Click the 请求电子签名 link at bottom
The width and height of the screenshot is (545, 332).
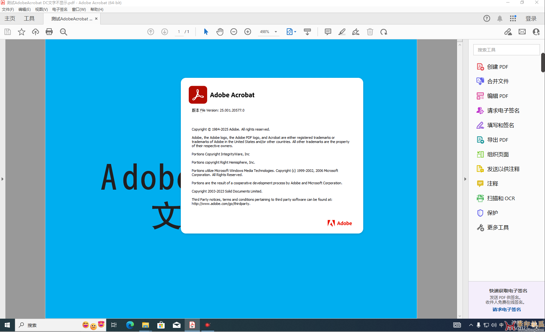click(x=507, y=309)
